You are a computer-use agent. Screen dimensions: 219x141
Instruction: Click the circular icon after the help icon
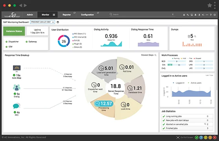point(215,14)
